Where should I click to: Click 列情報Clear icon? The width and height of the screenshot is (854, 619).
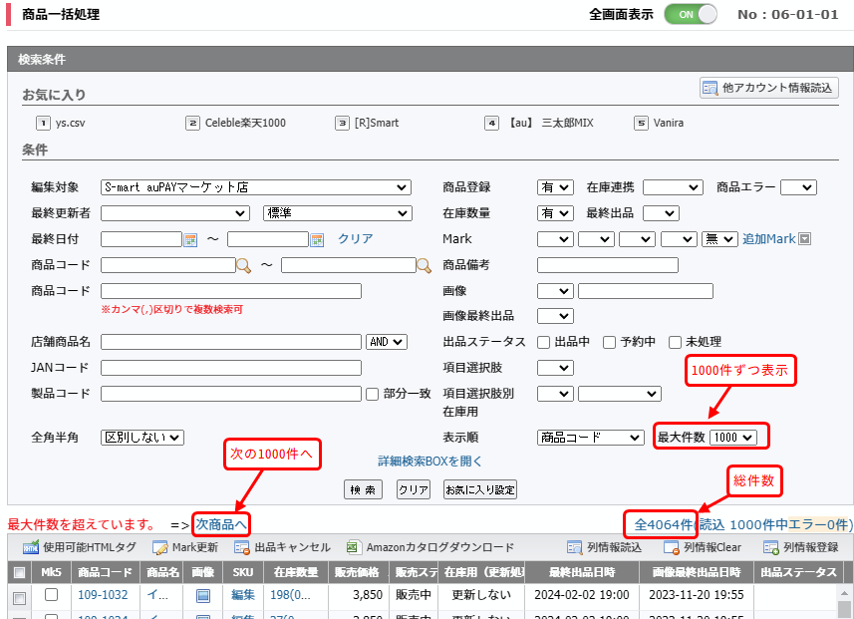tap(672, 547)
